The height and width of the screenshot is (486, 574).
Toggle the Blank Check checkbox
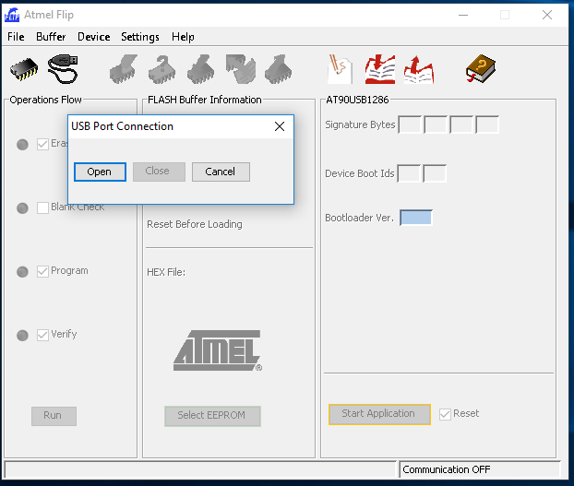click(x=42, y=207)
